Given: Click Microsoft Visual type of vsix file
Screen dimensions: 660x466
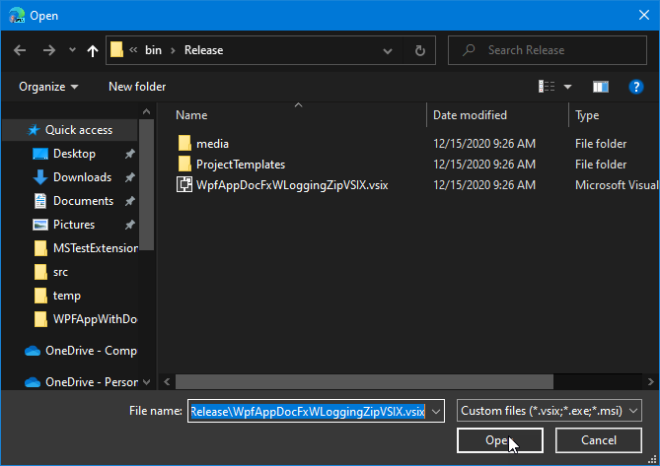Looking at the screenshot, I should (617, 185).
